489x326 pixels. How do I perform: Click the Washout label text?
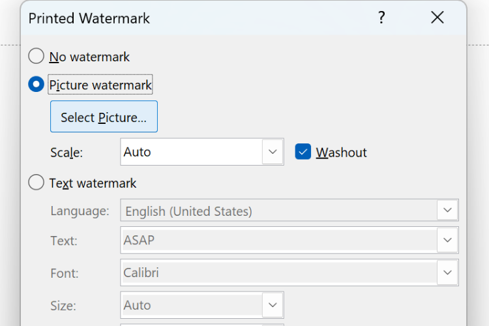pos(342,153)
